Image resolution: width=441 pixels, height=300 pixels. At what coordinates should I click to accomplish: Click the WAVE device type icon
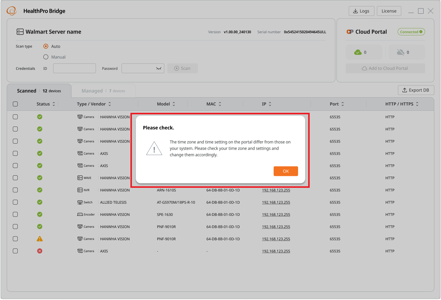click(x=80, y=178)
